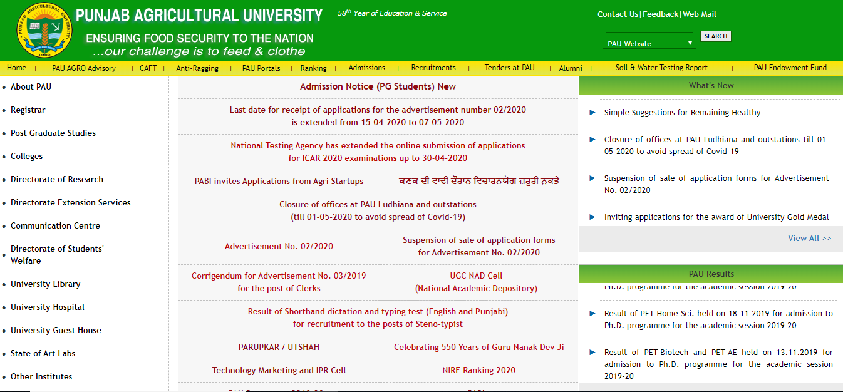
Task: Click 'Tenders at PAU' in the navigation
Action: tap(509, 68)
